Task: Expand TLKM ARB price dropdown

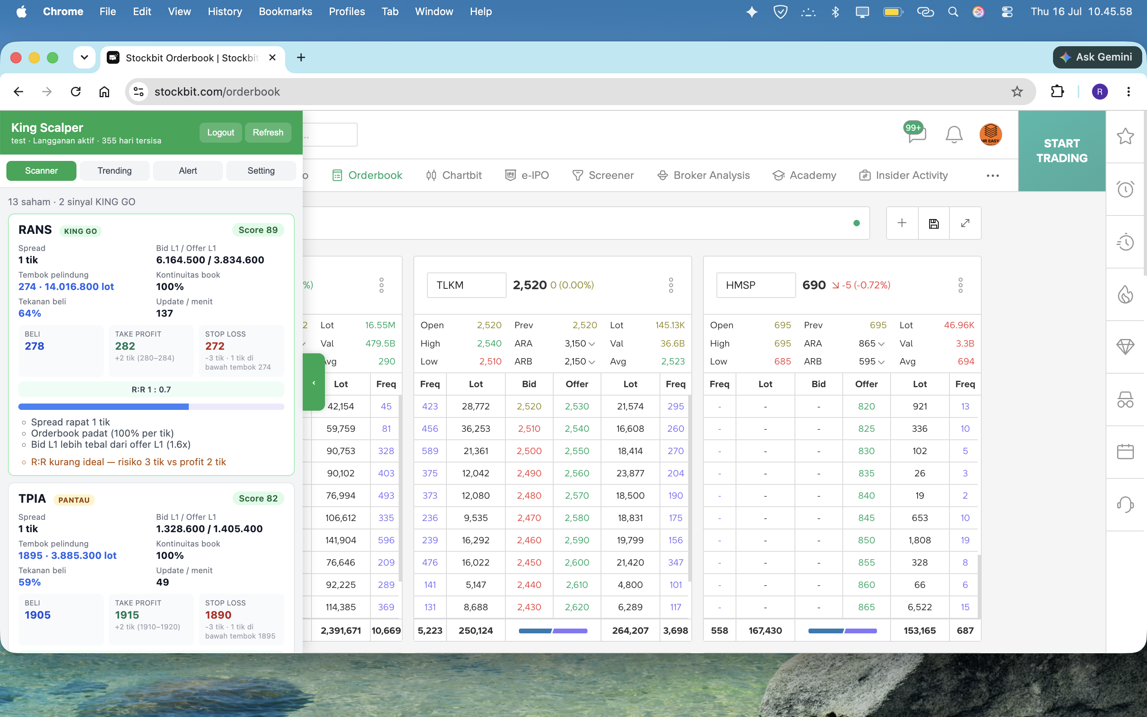Action: click(x=591, y=362)
